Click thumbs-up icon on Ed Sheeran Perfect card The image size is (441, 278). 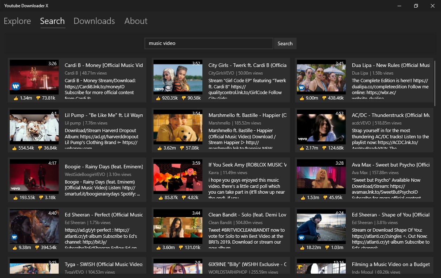[16, 248]
